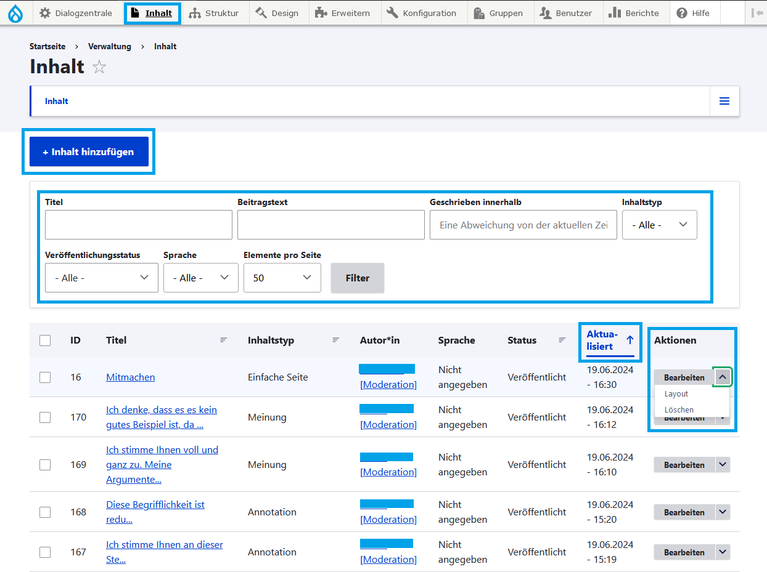Image resolution: width=767 pixels, height=572 pixels.
Task: Open Struktur toolbar menu
Action: pos(214,13)
